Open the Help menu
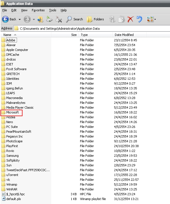This screenshot has height=204, width=170. coord(63,10)
